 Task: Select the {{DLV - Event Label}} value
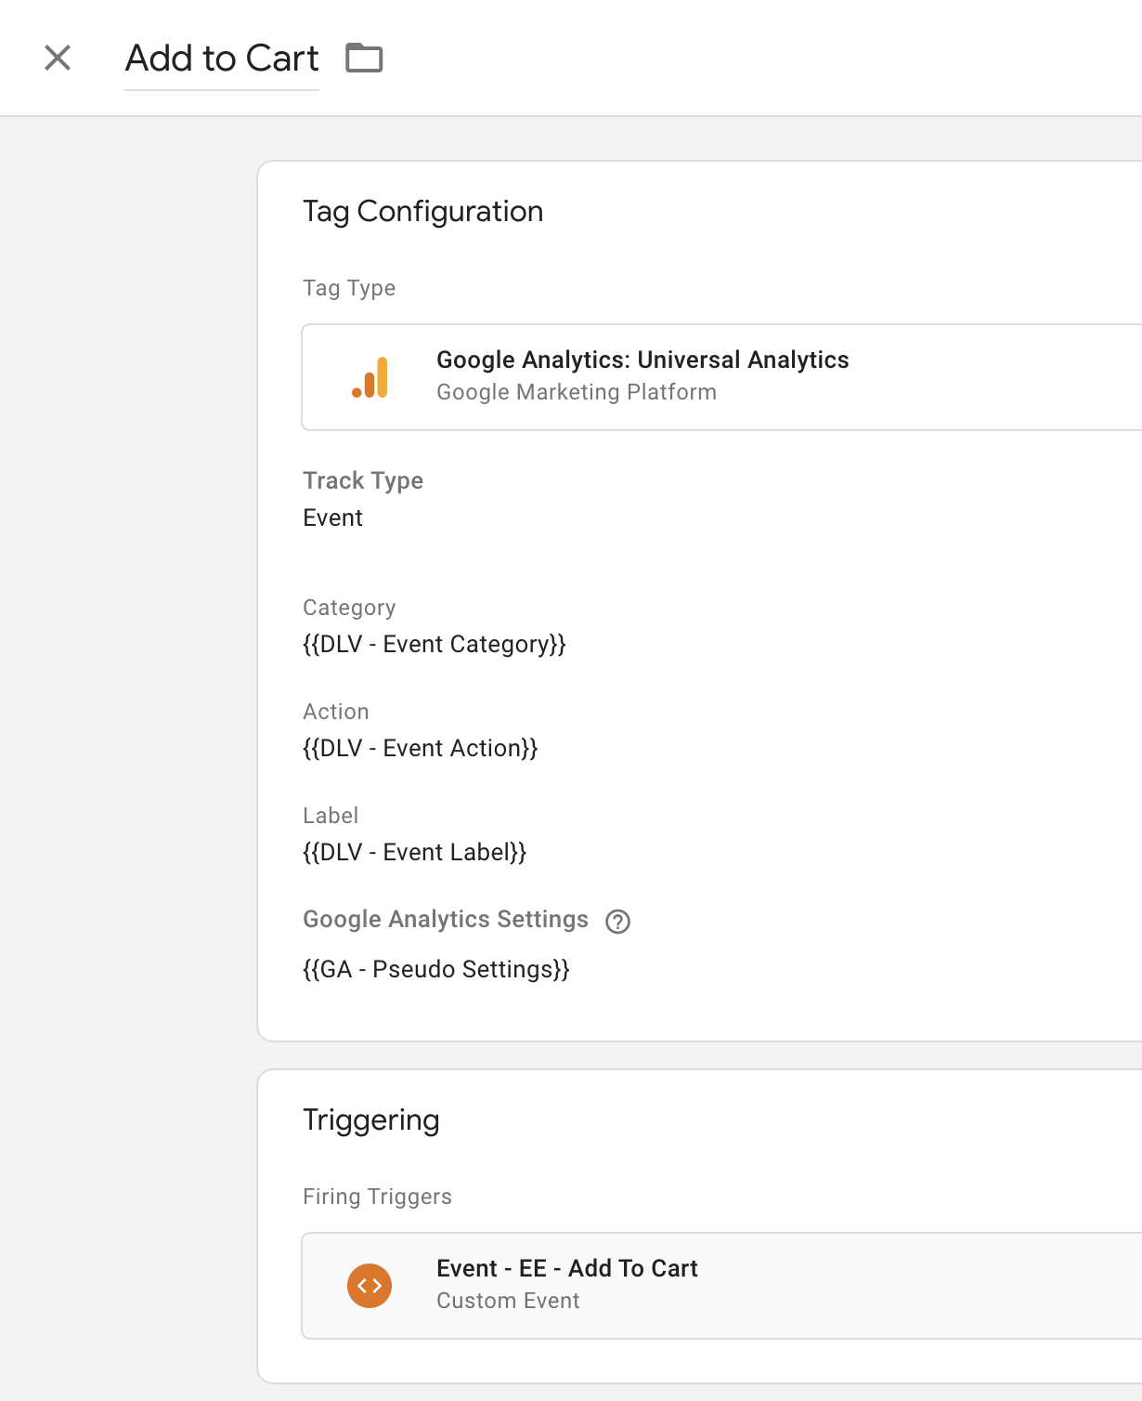pos(415,852)
